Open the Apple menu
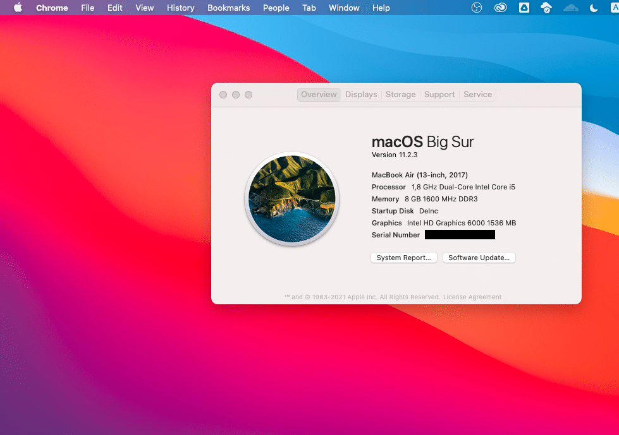The width and height of the screenshot is (619, 435). (x=18, y=8)
